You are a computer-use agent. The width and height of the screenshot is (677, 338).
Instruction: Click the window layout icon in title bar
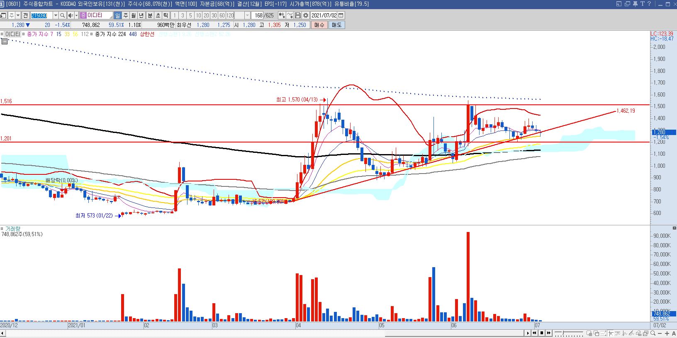[619, 4]
